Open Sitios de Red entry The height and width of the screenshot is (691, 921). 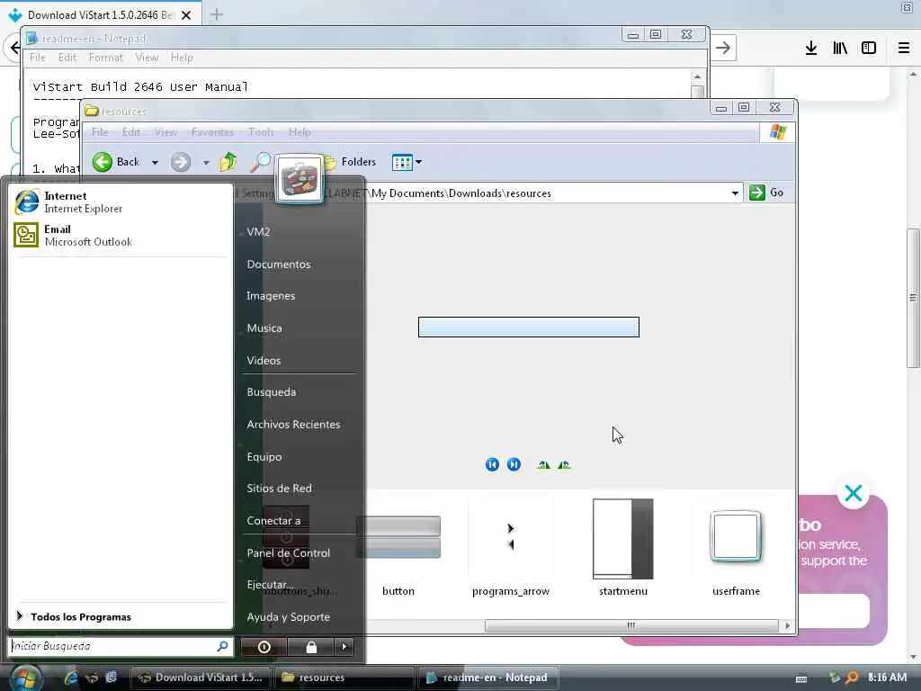[x=279, y=489]
